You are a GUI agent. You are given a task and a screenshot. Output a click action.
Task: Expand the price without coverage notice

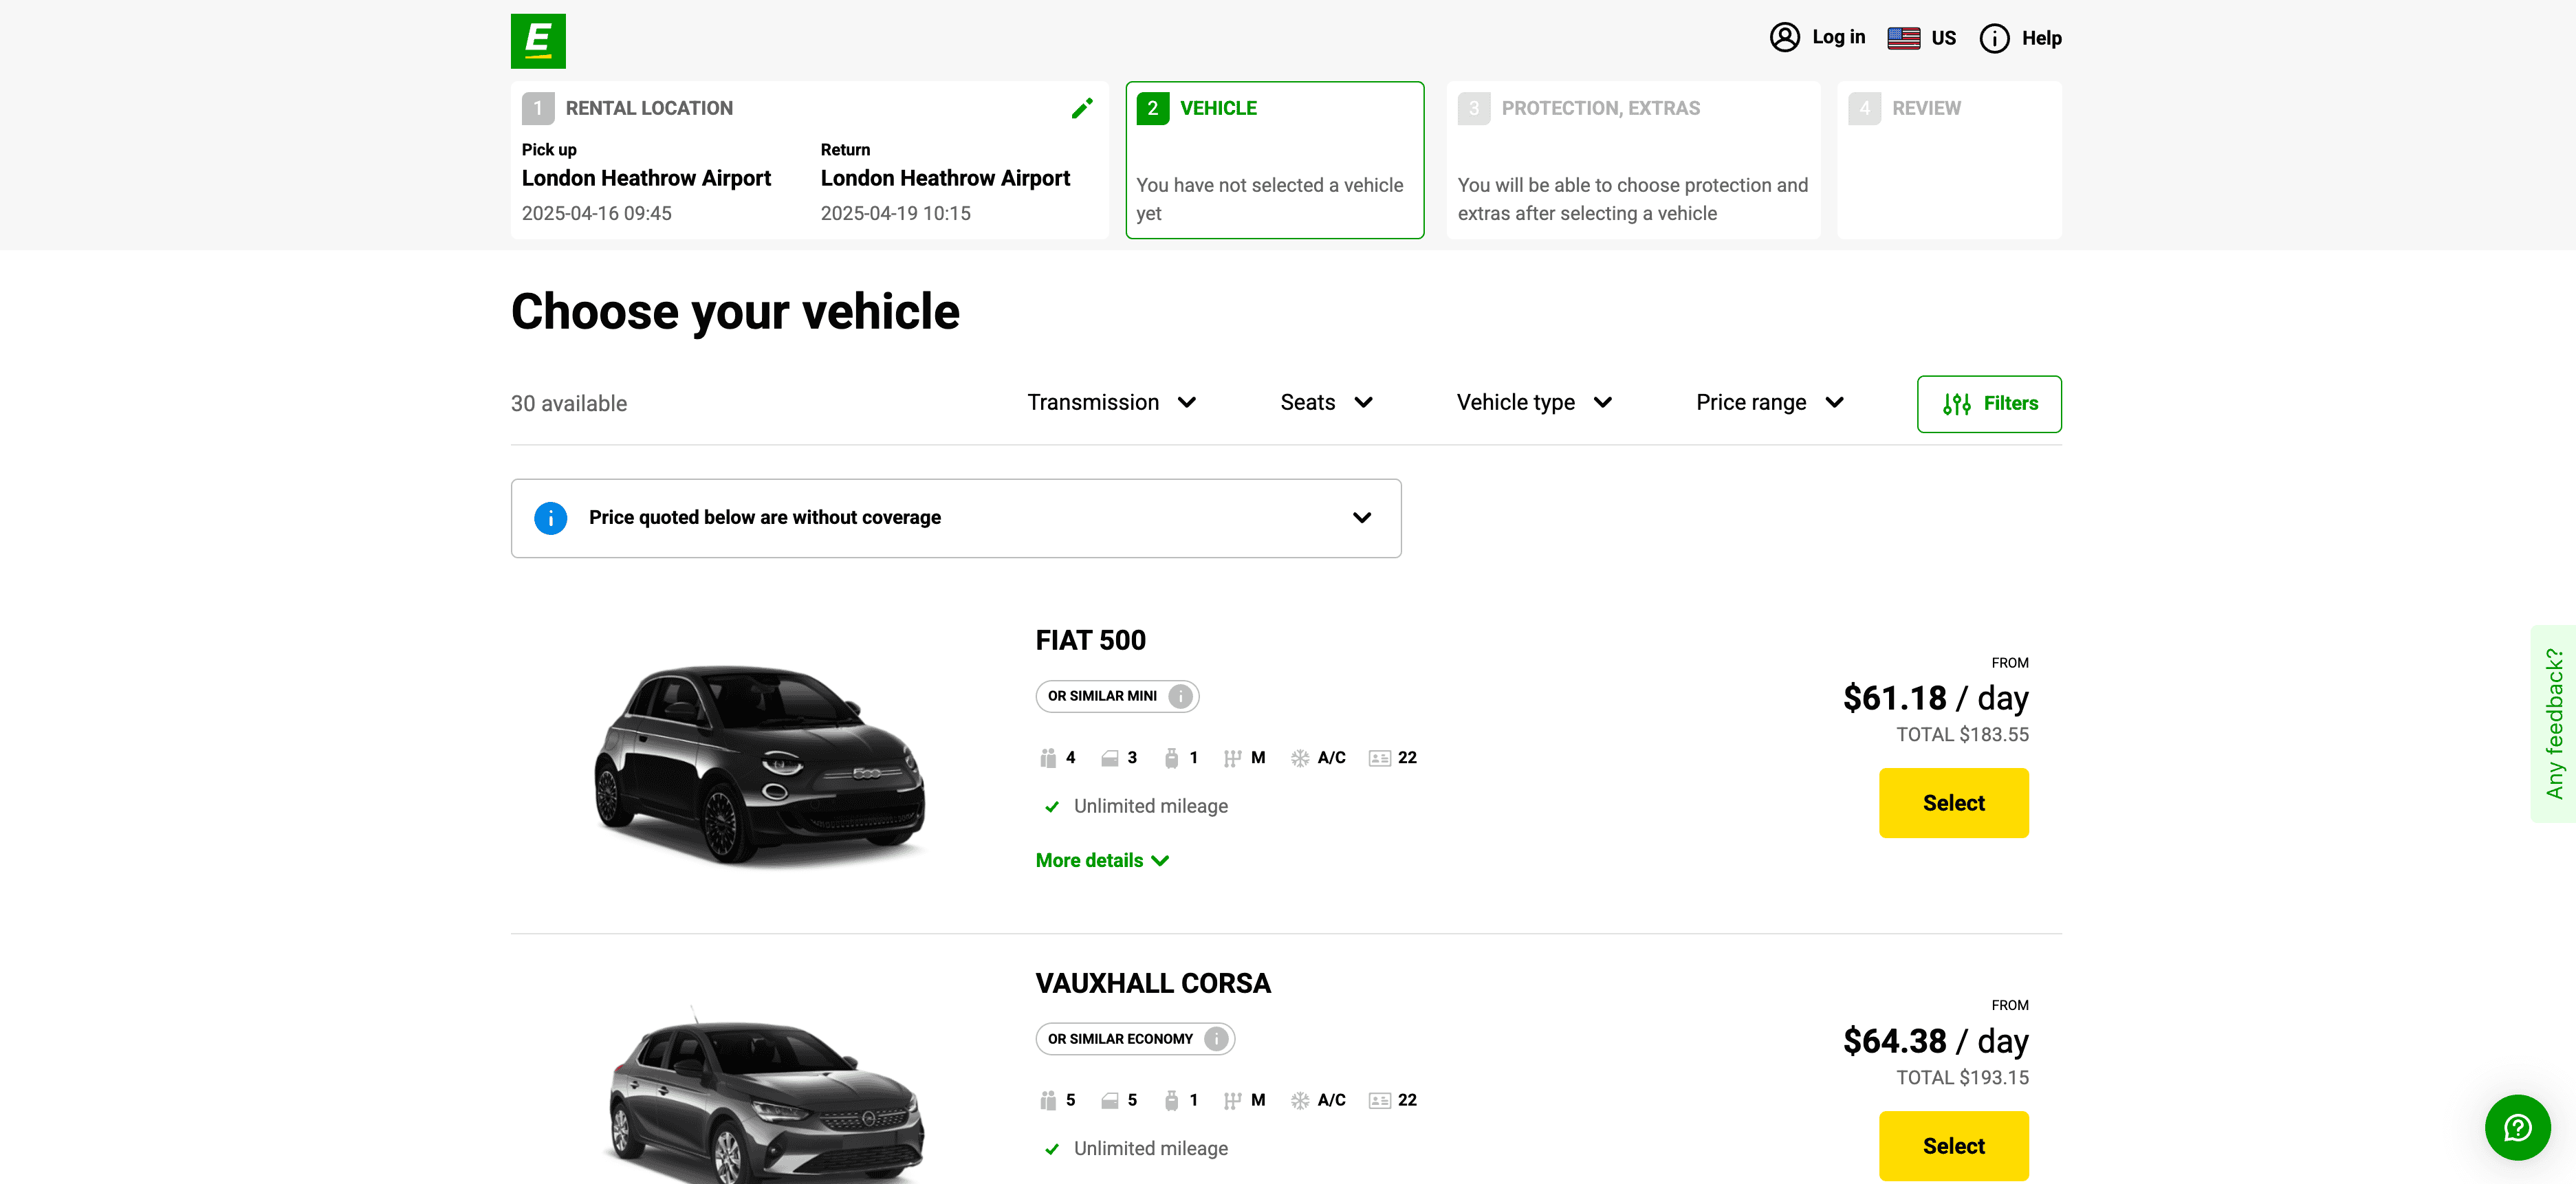(1361, 518)
